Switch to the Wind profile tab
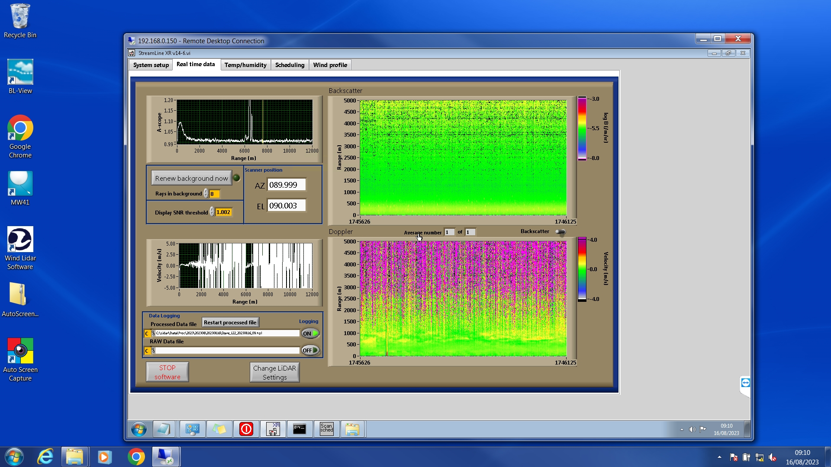Image resolution: width=831 pixels, height=467 pixels. tap(330, 65)
